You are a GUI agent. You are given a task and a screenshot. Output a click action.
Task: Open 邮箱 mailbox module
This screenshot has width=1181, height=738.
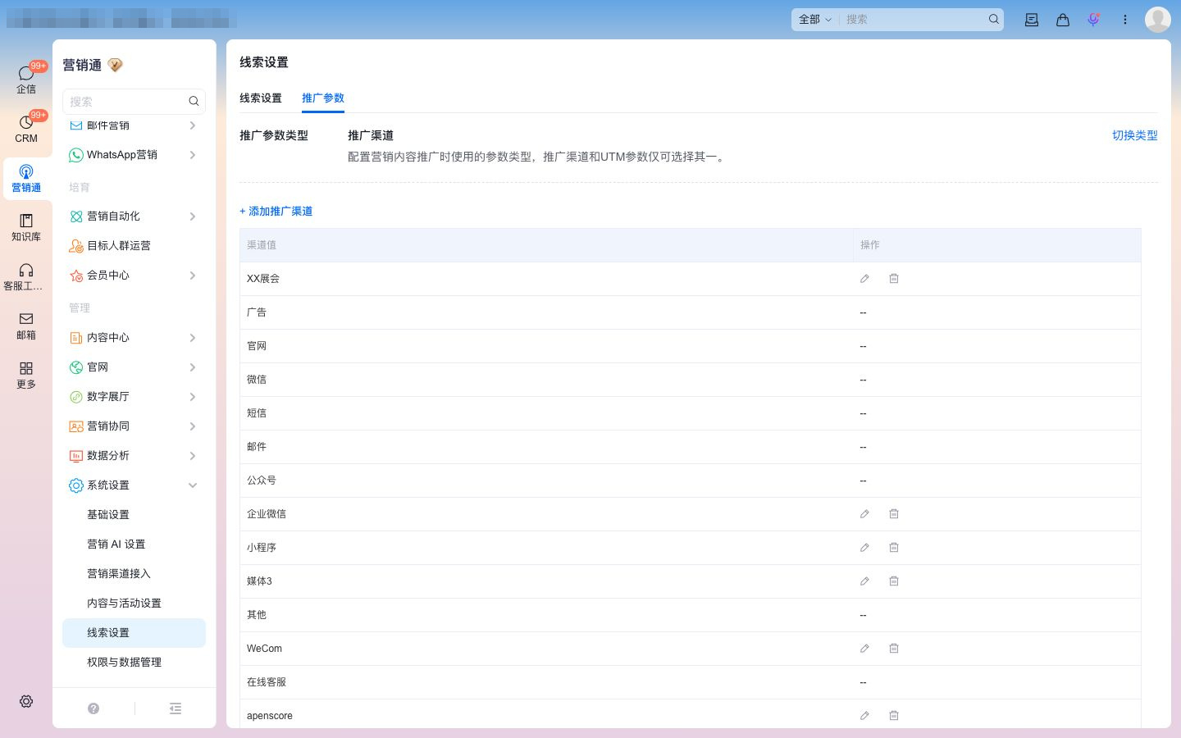click(x=26, y=326)
